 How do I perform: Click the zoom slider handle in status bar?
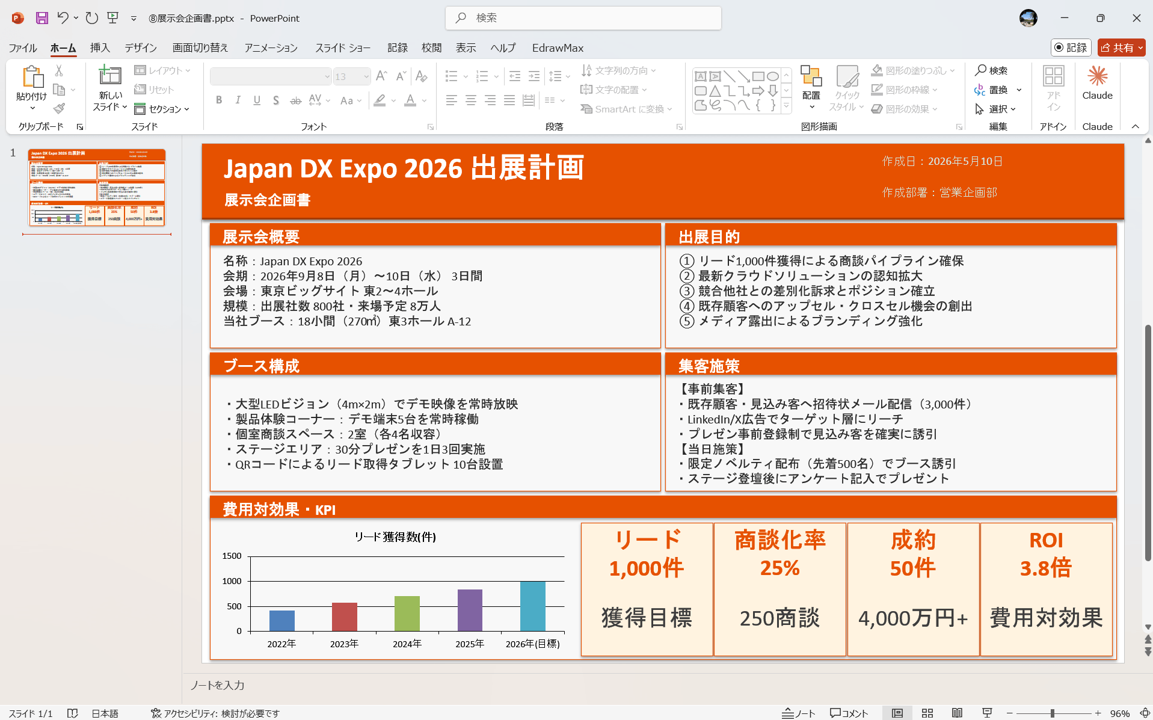point(1052,713)
